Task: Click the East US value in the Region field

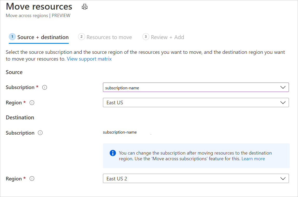Action: pyautogui.click(x=115, y=103)
